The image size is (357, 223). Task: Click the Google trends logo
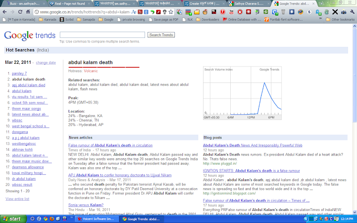pos(30,36)
